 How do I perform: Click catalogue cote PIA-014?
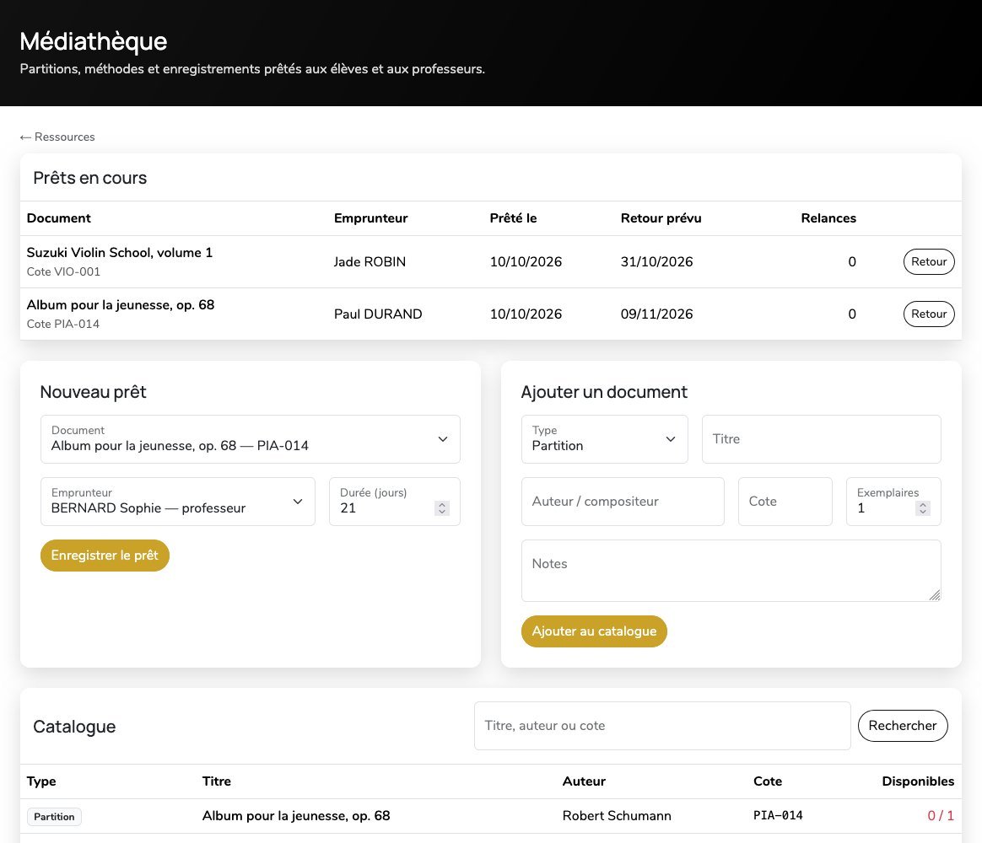(778, 816)
